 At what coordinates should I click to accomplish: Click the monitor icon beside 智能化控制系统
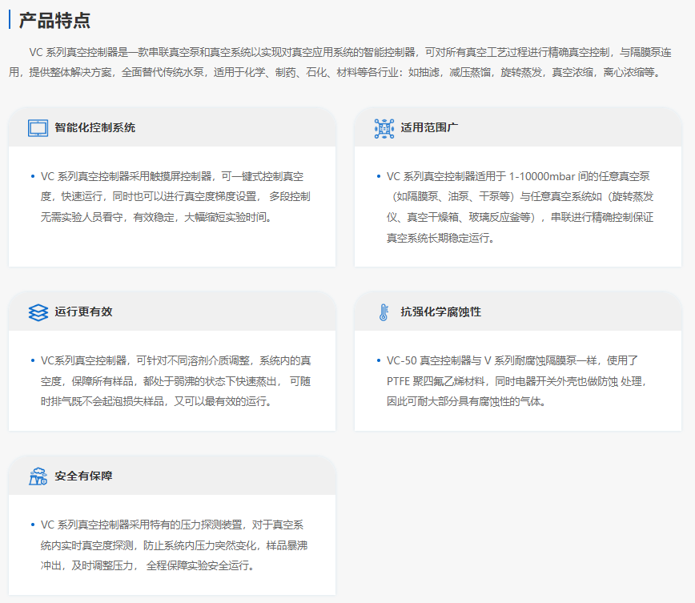point(38,128)
